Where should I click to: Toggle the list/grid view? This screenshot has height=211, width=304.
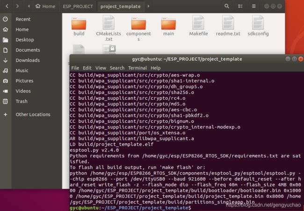tap(240, 6)
